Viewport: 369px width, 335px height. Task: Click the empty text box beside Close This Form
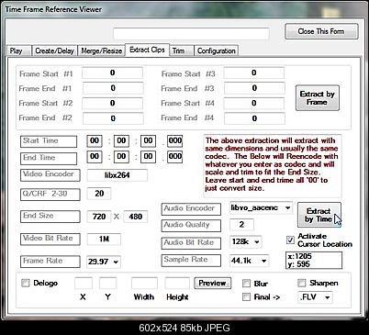tap(191, 34)
